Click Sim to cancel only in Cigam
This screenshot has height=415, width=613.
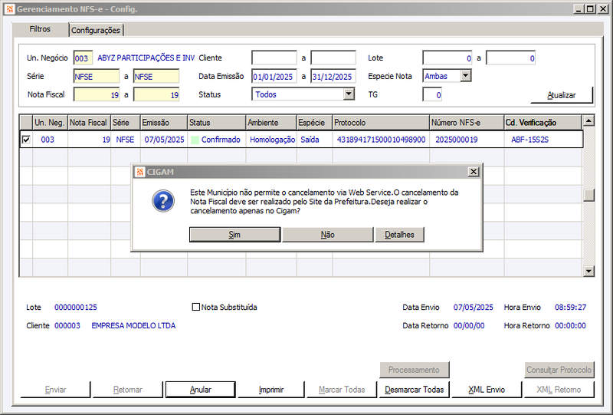(x=234, y=235)
